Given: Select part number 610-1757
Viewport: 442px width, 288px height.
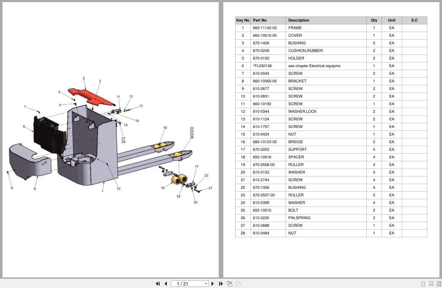Looking at the screenshot, I should (261, 127).
